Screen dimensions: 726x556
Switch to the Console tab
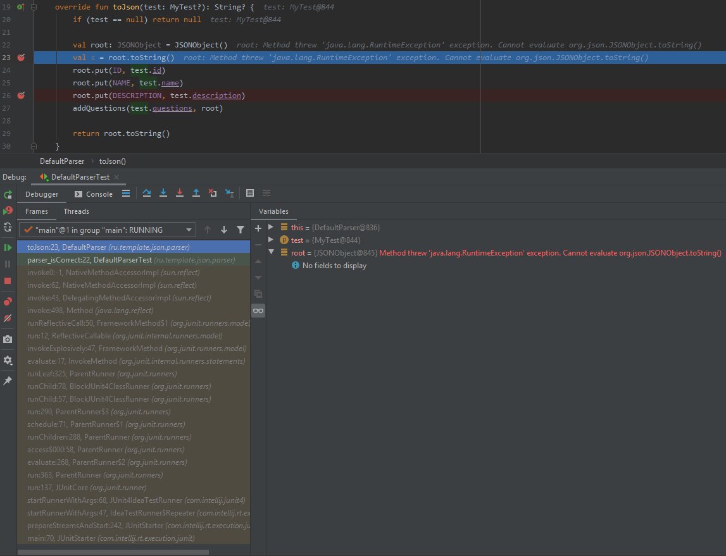[94, 194]
